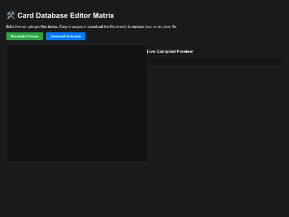This screenshot has height=217, width=289.
Task: Click the green Recompile Preview button
Action: click(x=25, y=36)
